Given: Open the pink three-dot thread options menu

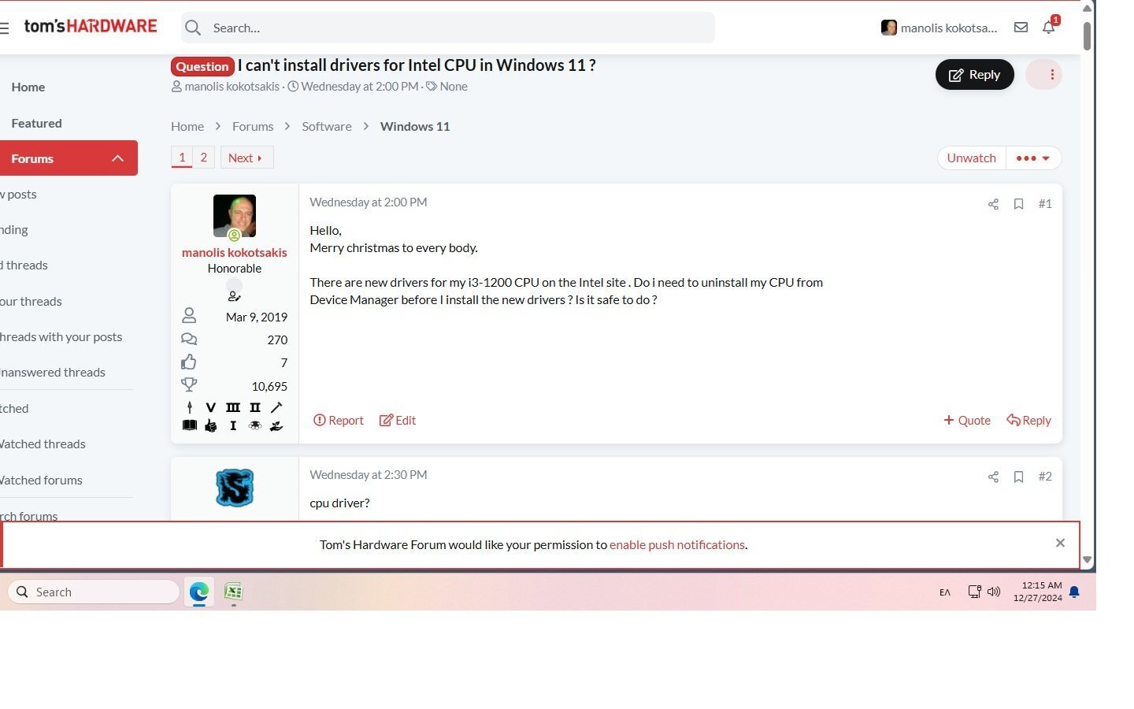Looking at the screenshot, I should [x=1044, y=75].
